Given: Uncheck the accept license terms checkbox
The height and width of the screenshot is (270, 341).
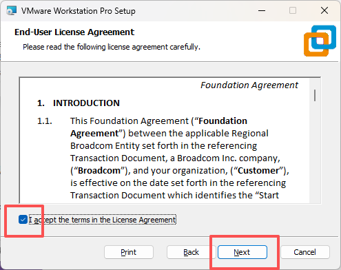Looking at the screenshot, I should click(x=23, y=220).
